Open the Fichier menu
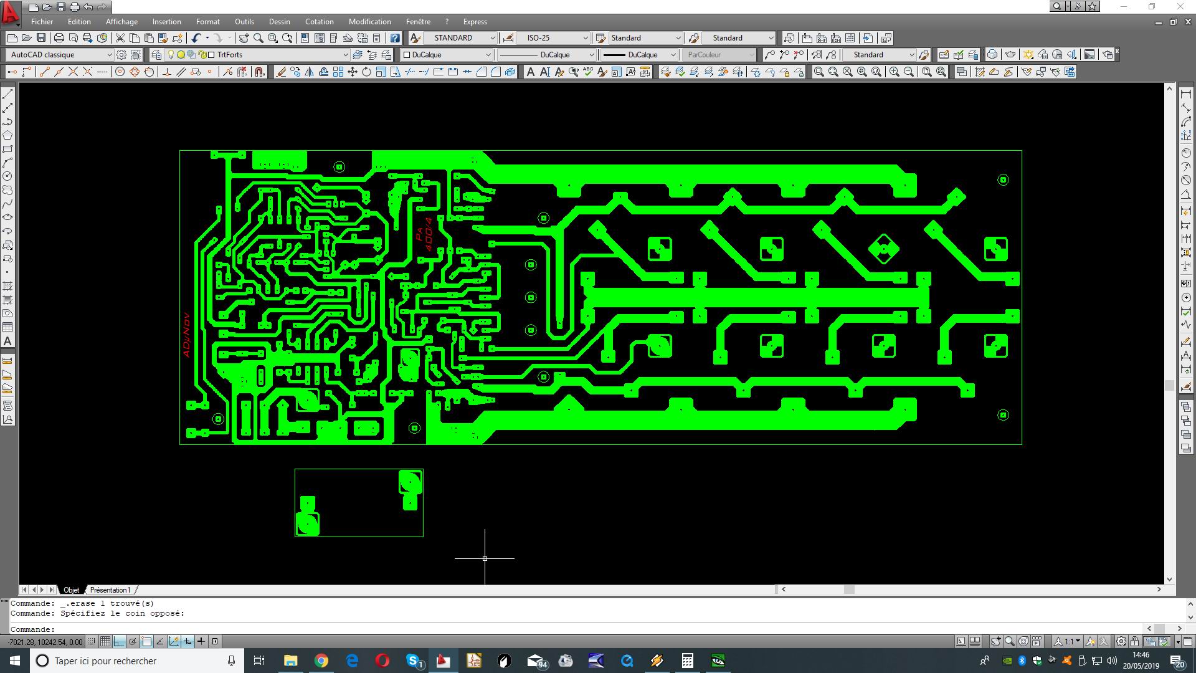 [x=42, y=21]
